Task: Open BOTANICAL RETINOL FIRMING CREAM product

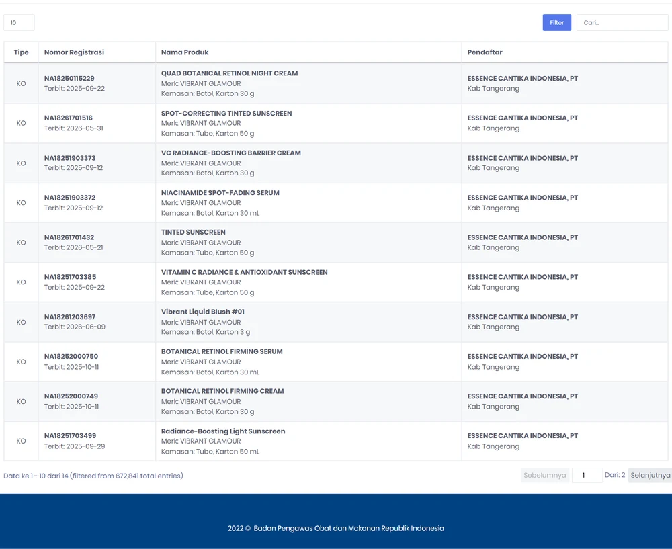Action: 222,391
